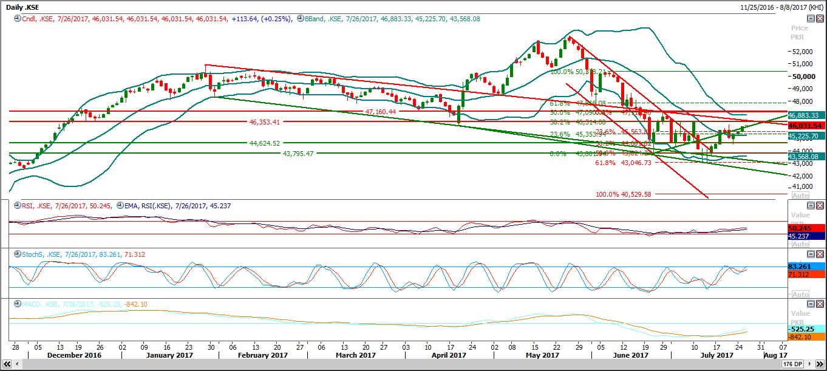Click the Aug 17 label on time axis
Image resolution: width=827 pixels, height=371 pixels.
point(775,355)
